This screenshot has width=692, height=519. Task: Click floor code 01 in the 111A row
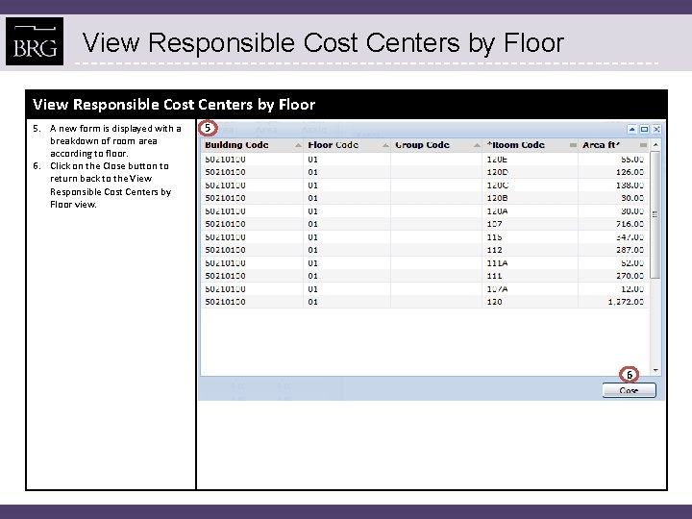(x=313, y=263)
